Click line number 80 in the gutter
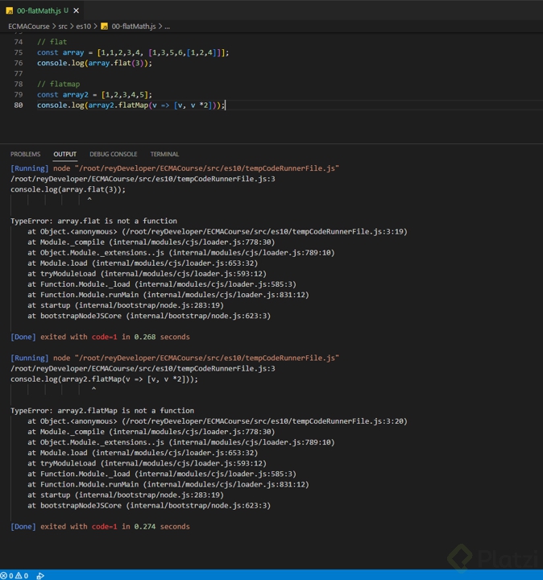543x580 pixels. click(x=19, y=105)
